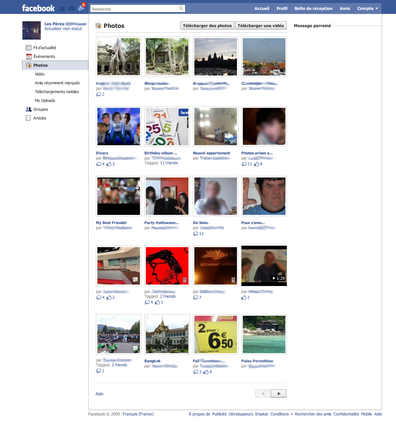Click the Articles notes icon
This screenshot has height=425, width=396.
click(x=28, y=118)
